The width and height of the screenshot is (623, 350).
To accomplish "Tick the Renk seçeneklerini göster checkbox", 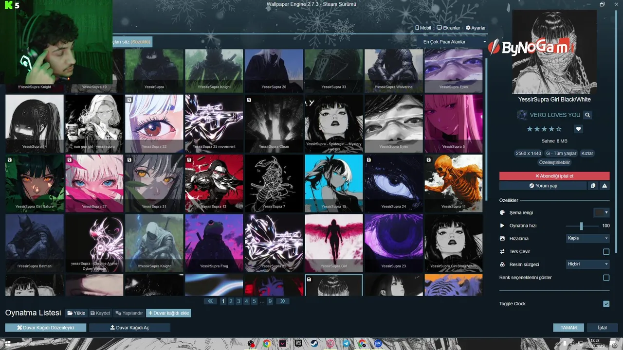I will coord(606,278).
